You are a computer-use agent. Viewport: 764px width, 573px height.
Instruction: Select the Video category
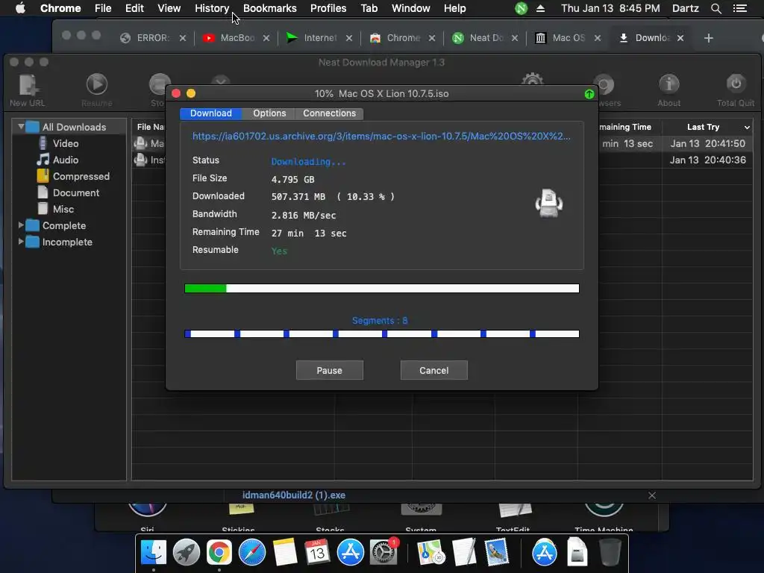click(x=66, y=143)
